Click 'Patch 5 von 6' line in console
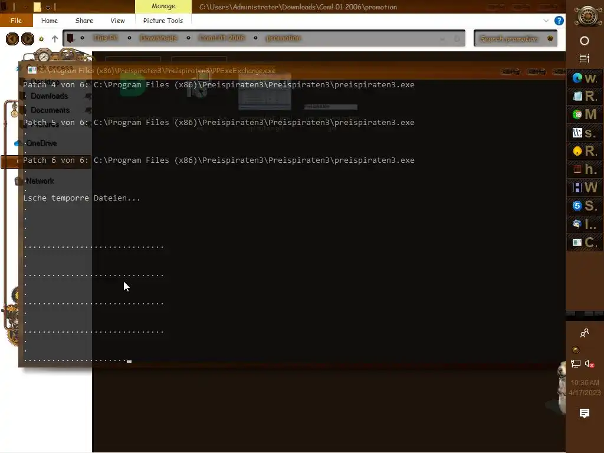604x453 pixels. [x=219, y=123]
